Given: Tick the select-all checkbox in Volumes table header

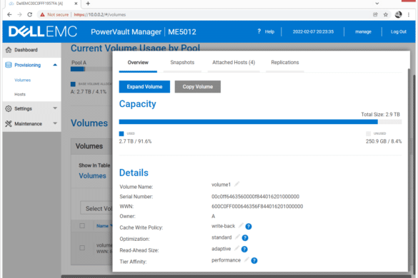Looking at the screenshot, I should click(x=82, y=225).
